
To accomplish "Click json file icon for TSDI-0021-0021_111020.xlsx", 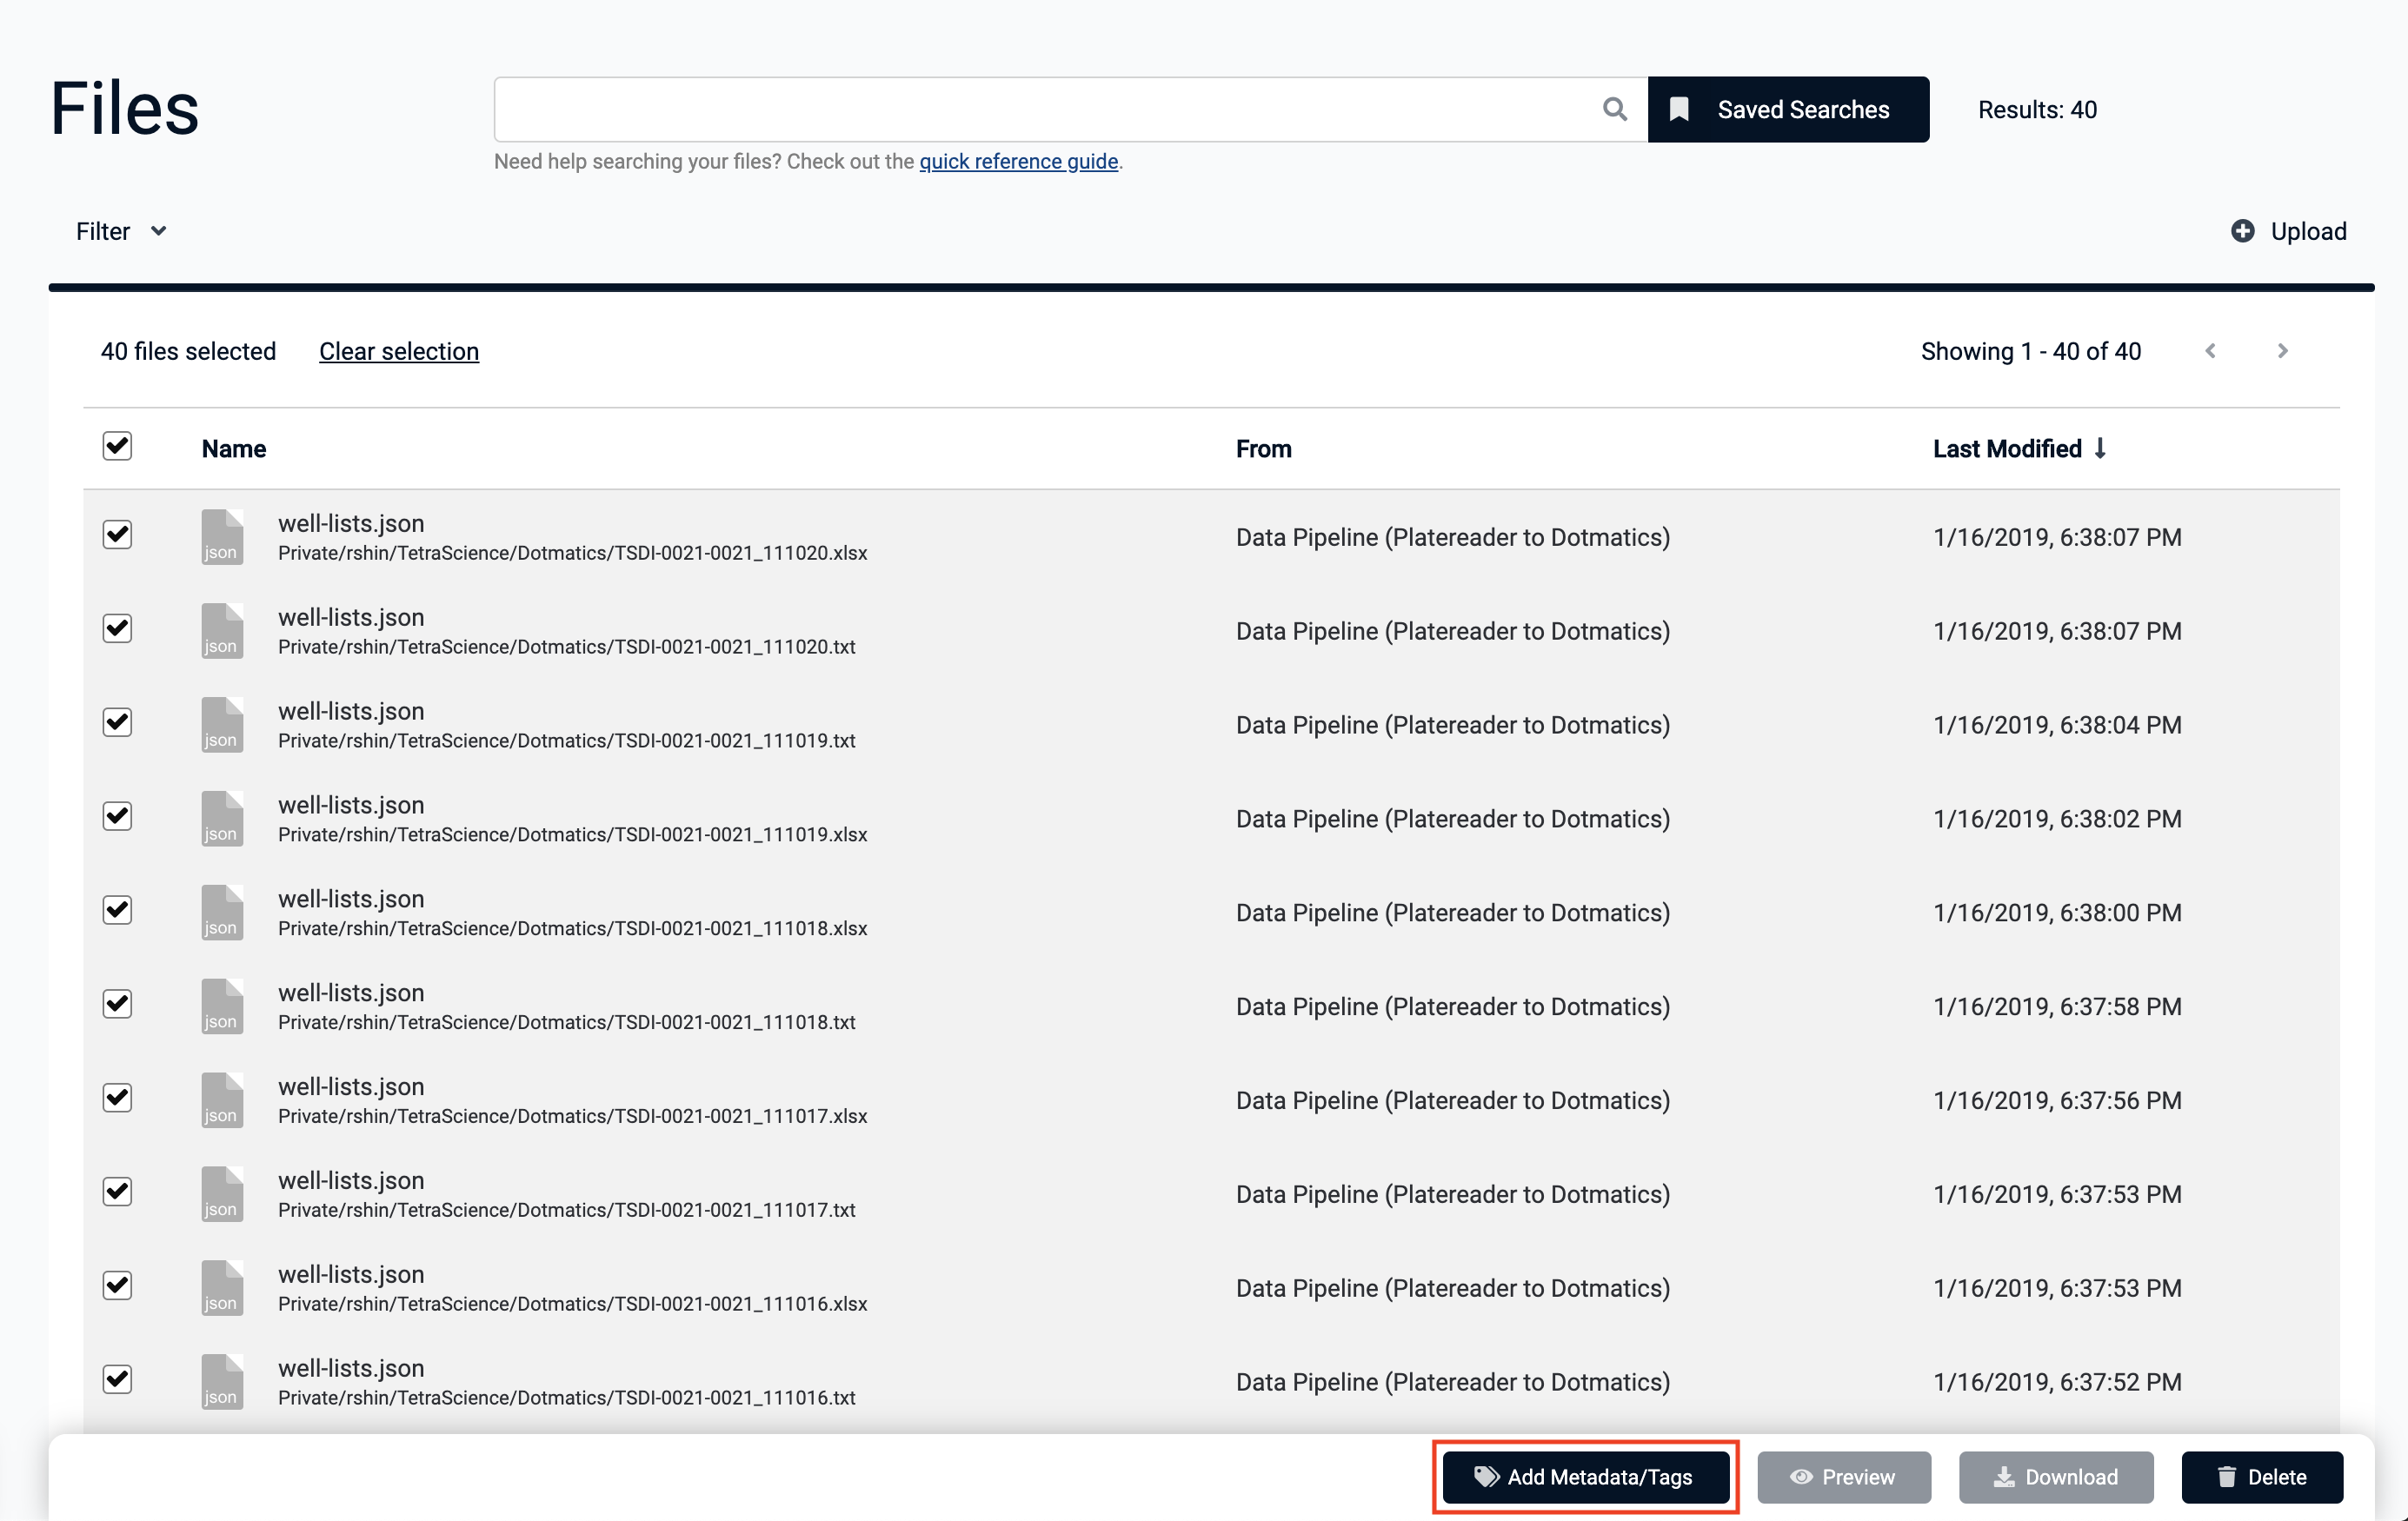I will coord(222,537).
